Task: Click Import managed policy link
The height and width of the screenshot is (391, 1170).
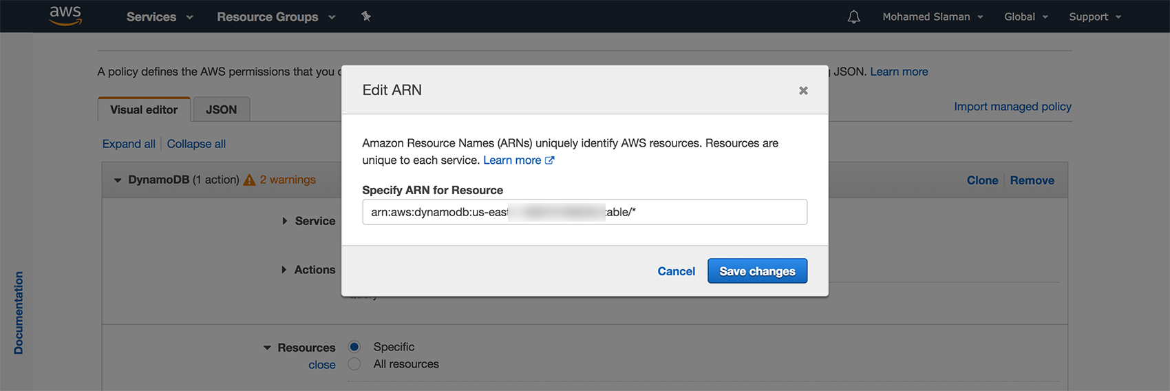Action: [x=1012, y=107]
